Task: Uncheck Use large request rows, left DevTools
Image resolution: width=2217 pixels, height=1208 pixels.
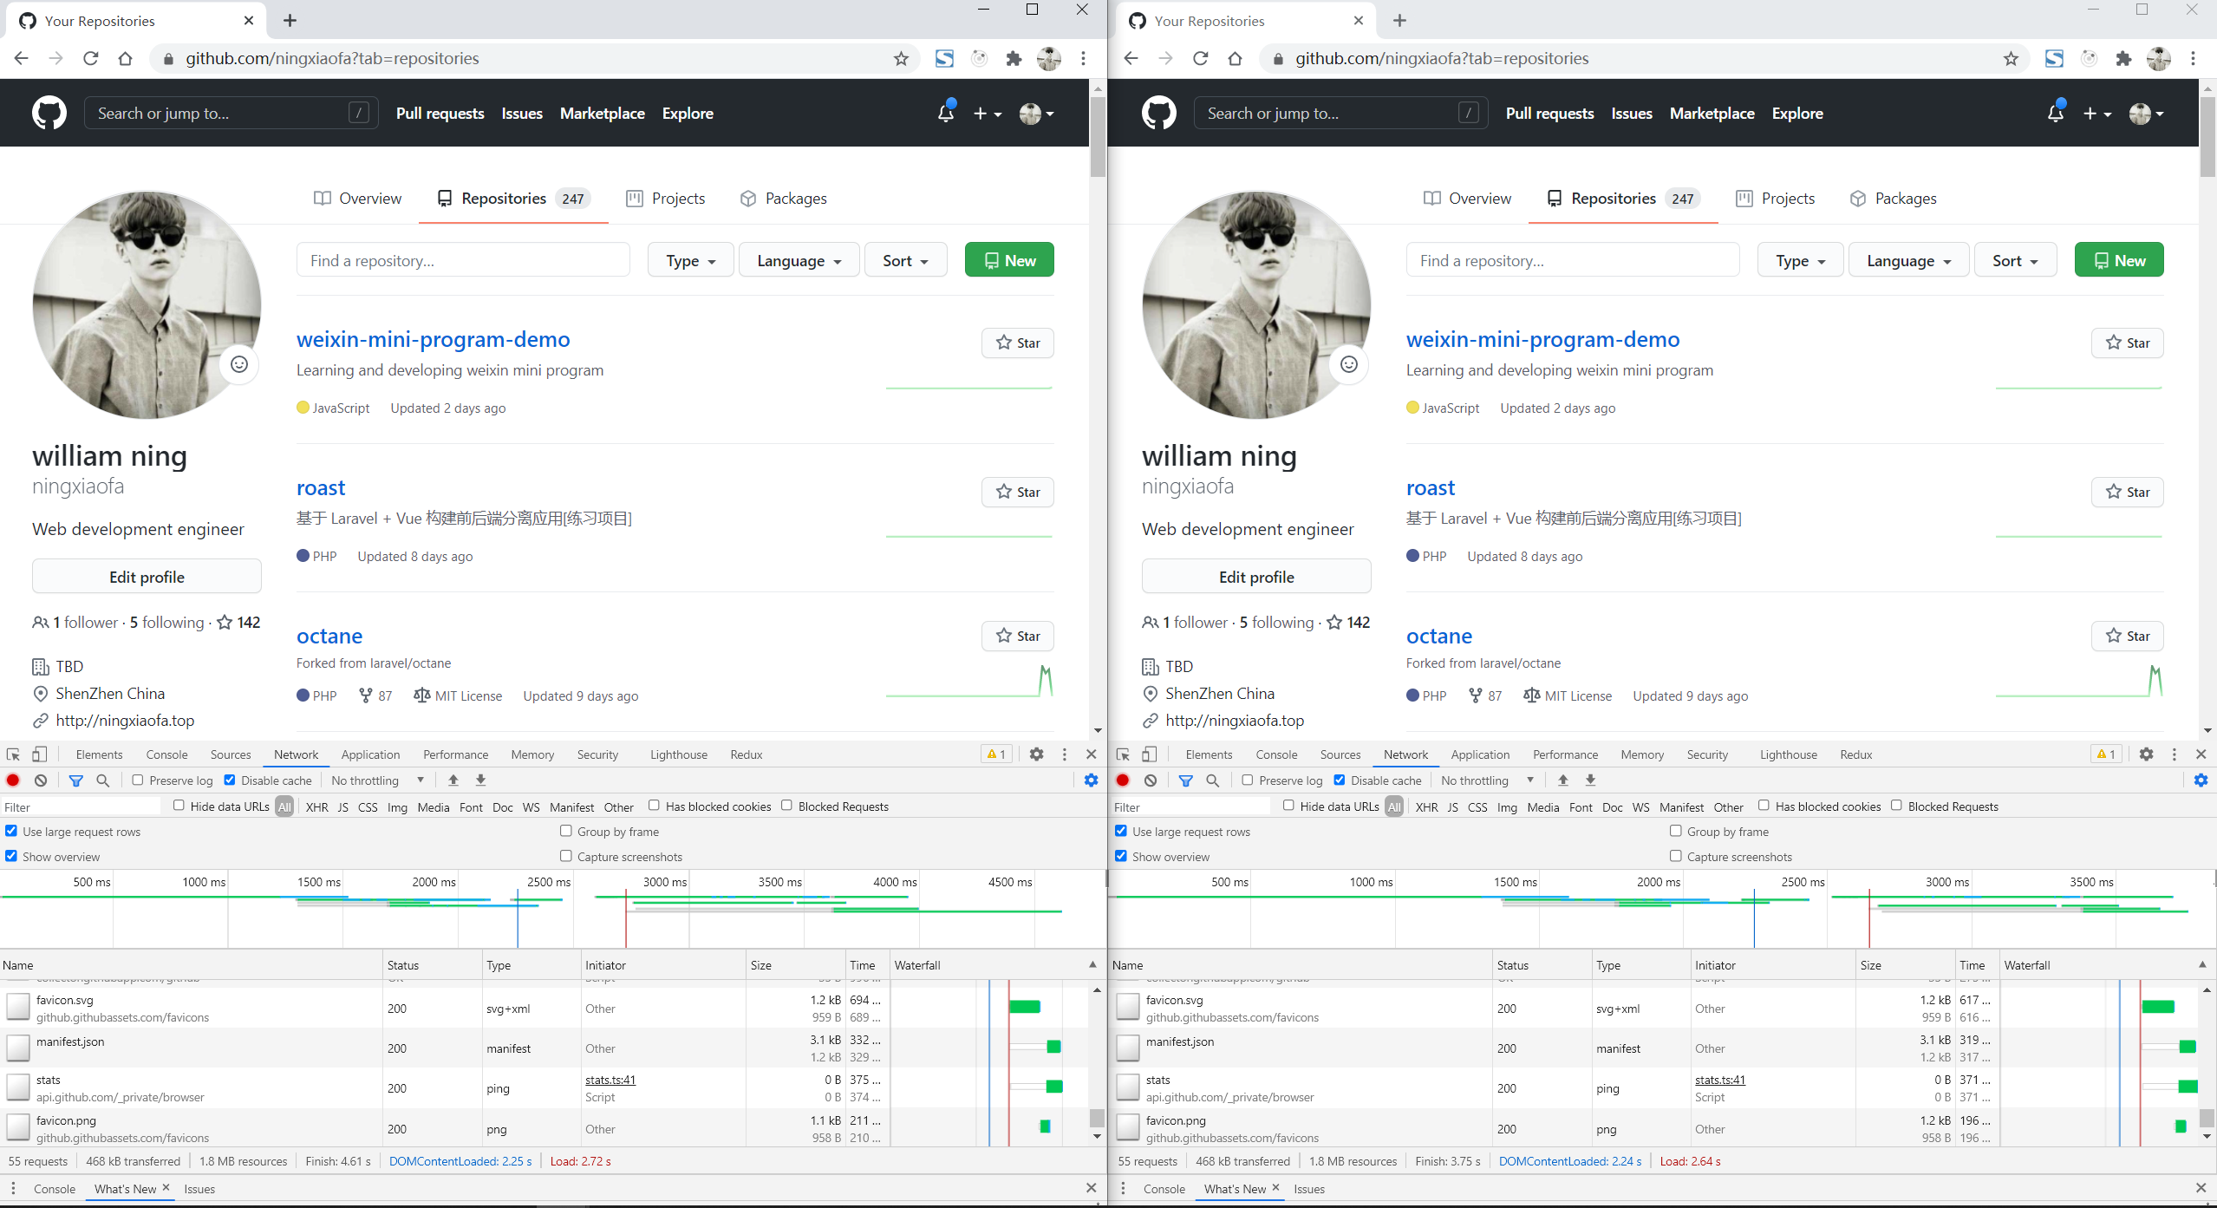Action: (x=11, y=831)
